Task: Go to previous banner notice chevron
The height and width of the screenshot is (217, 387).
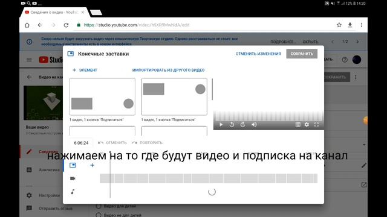Action: [333, 42]
